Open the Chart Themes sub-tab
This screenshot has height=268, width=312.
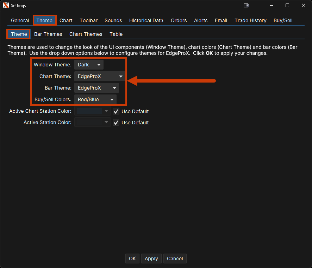86,34
